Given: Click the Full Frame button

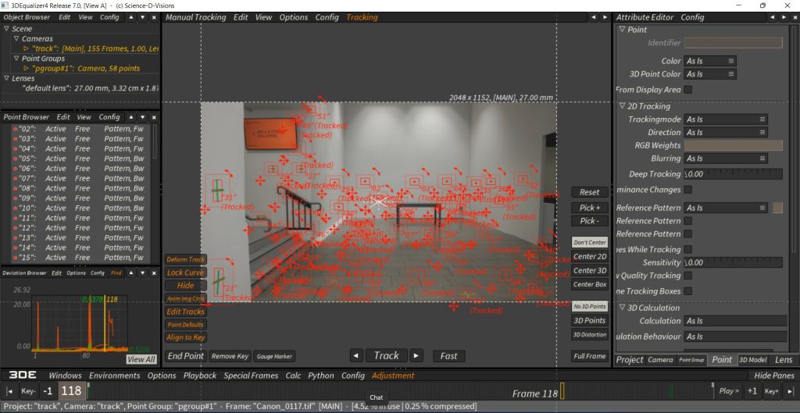Looking at the screenshot, I should pyautogui.click(x=589, y=357).
